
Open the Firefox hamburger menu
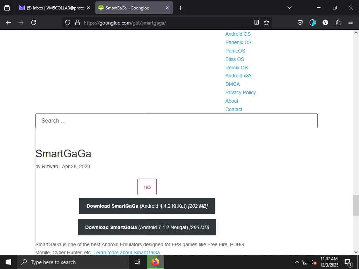click(351, 22)
